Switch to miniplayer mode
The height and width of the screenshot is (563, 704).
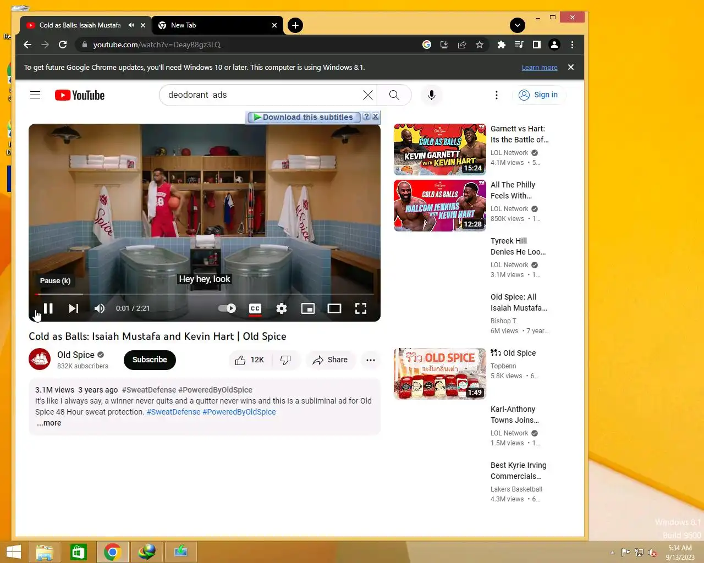point(308,308)
